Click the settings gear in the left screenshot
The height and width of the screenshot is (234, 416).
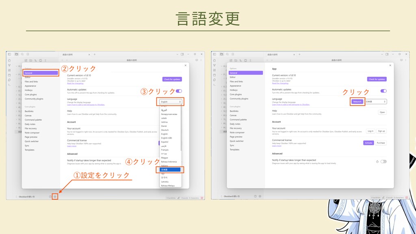[x=55, y=197]
